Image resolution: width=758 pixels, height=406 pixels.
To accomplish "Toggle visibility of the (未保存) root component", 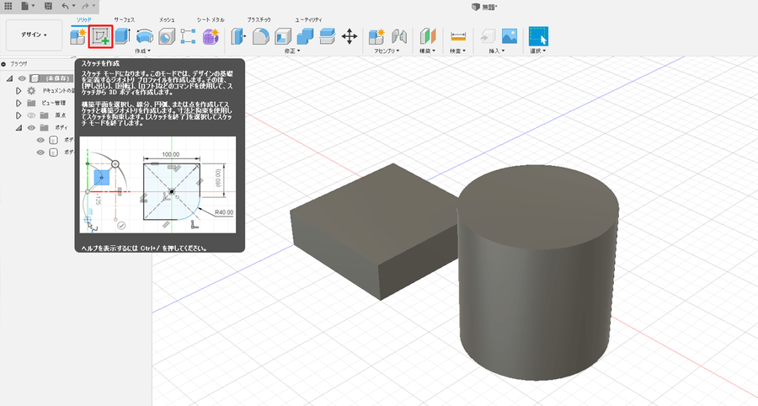I will coord(22,78).
